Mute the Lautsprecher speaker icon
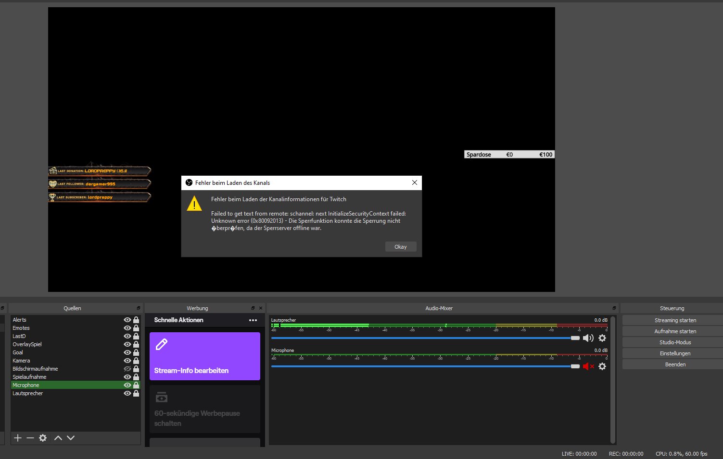 tap(588, 338)
